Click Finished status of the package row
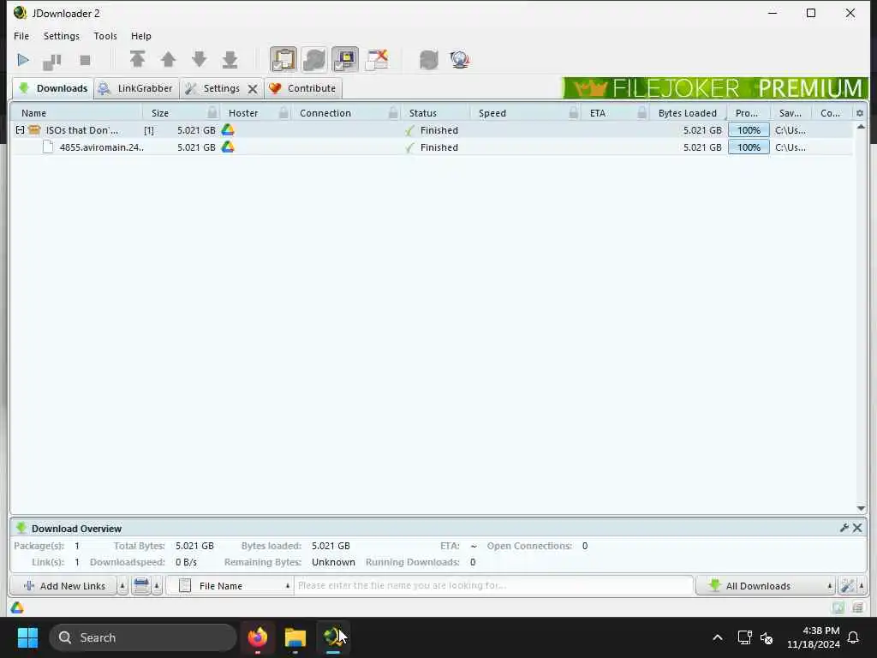 pos(439,130)
